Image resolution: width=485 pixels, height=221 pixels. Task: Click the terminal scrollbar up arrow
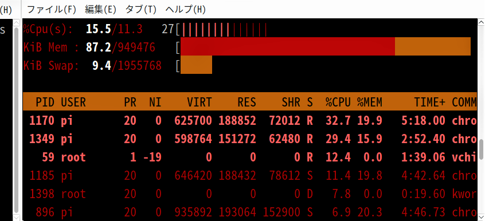(482, 23)
